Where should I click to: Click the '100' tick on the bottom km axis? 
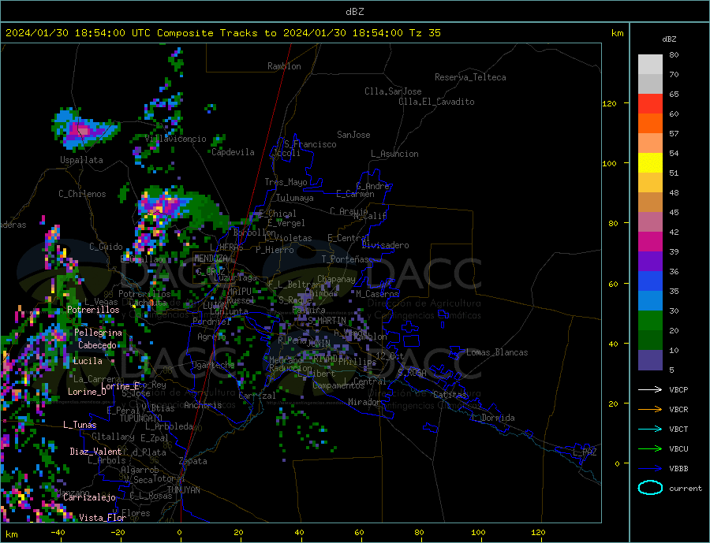pyautogui.click(x=478, y=533)
